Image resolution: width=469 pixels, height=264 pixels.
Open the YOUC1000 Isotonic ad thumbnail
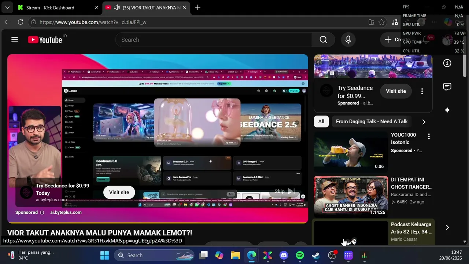click(351, 152)
